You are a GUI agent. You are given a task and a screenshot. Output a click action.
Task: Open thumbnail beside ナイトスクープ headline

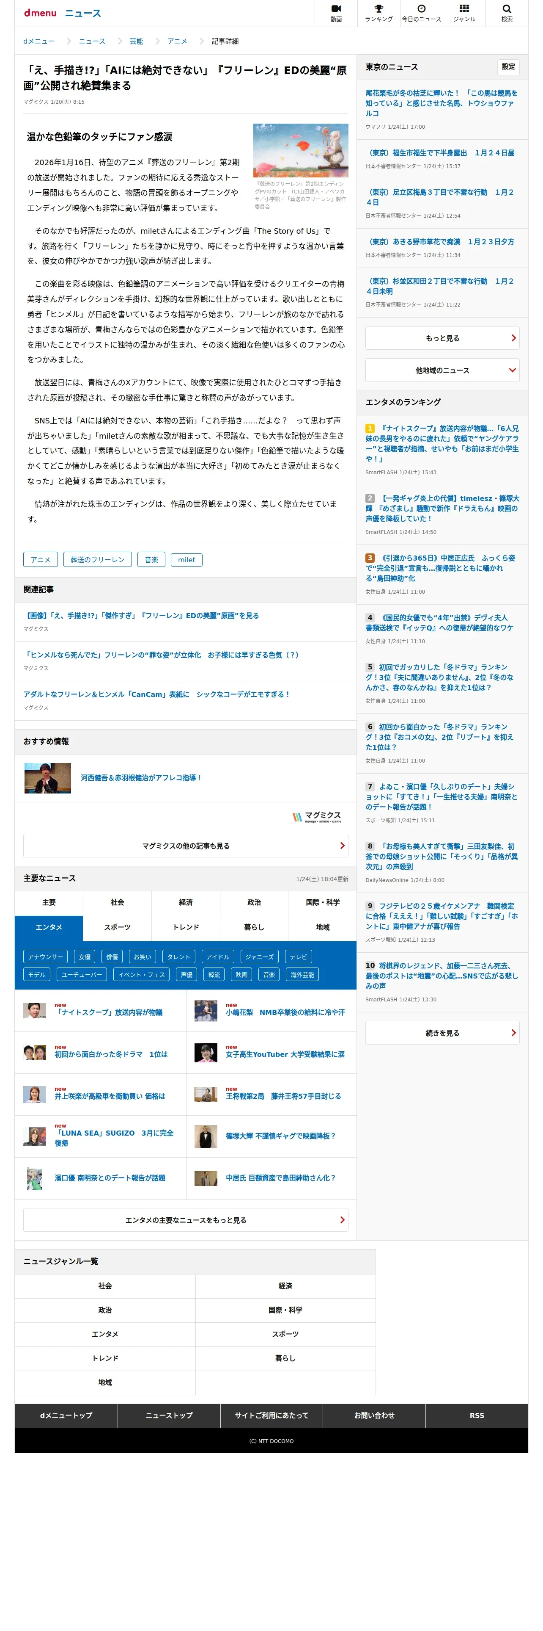(35, 1011)
